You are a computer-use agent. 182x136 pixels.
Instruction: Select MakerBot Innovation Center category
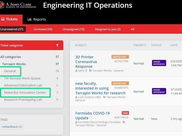pos(25,93)
